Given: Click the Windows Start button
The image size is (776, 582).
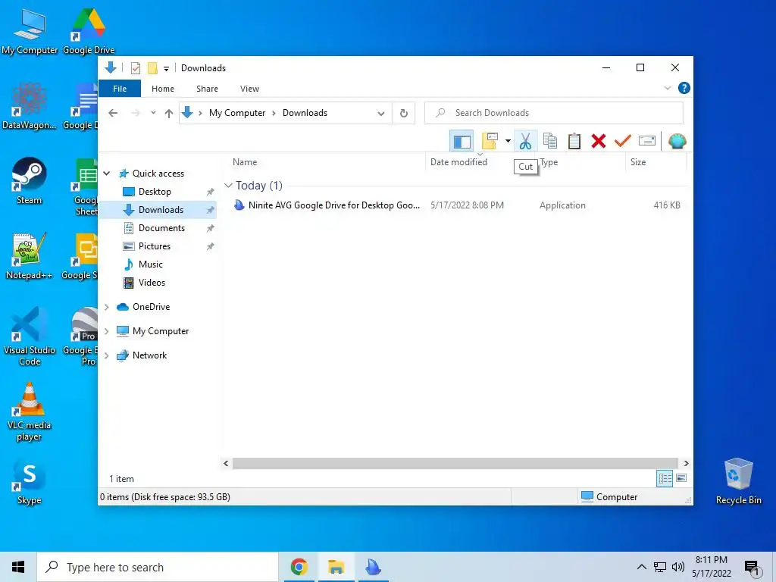Looking at the screenshot, I should (x=18, y=567).
